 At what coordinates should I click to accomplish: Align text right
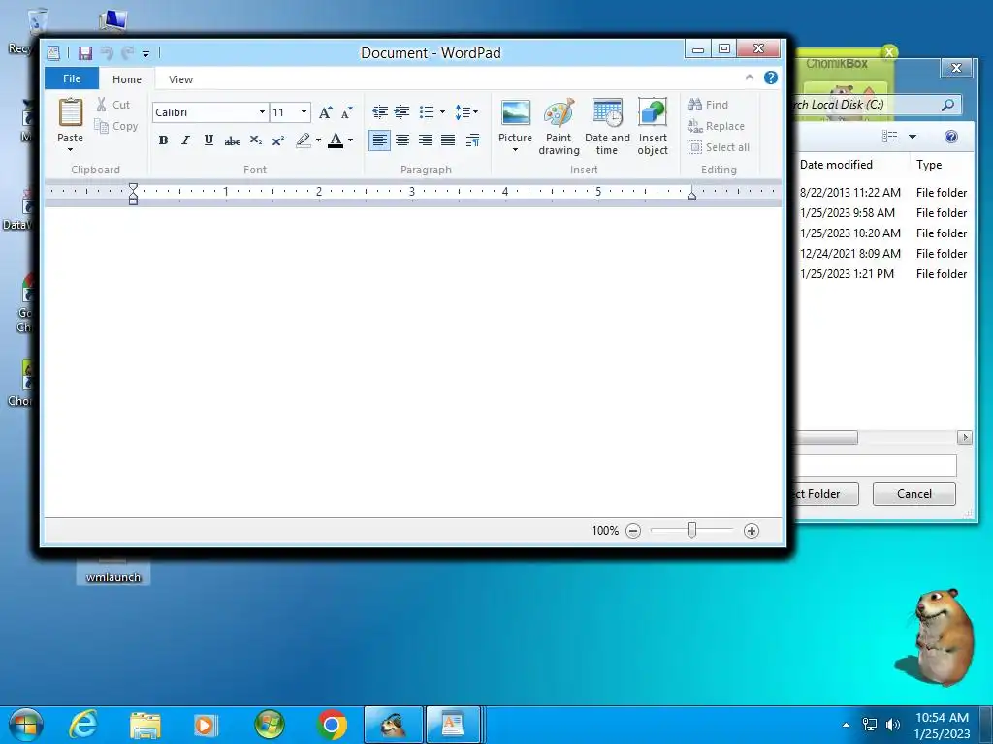pyautogui.click(x=425, y=140)
